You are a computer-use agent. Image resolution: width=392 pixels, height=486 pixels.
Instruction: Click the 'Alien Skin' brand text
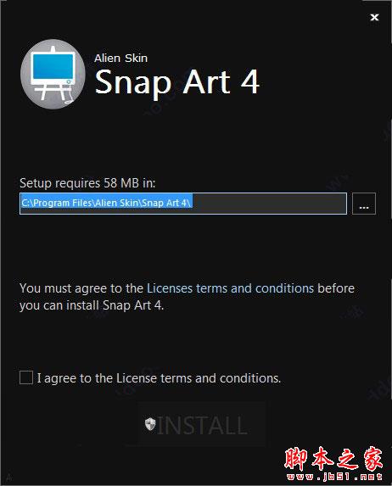coord(121,58)
